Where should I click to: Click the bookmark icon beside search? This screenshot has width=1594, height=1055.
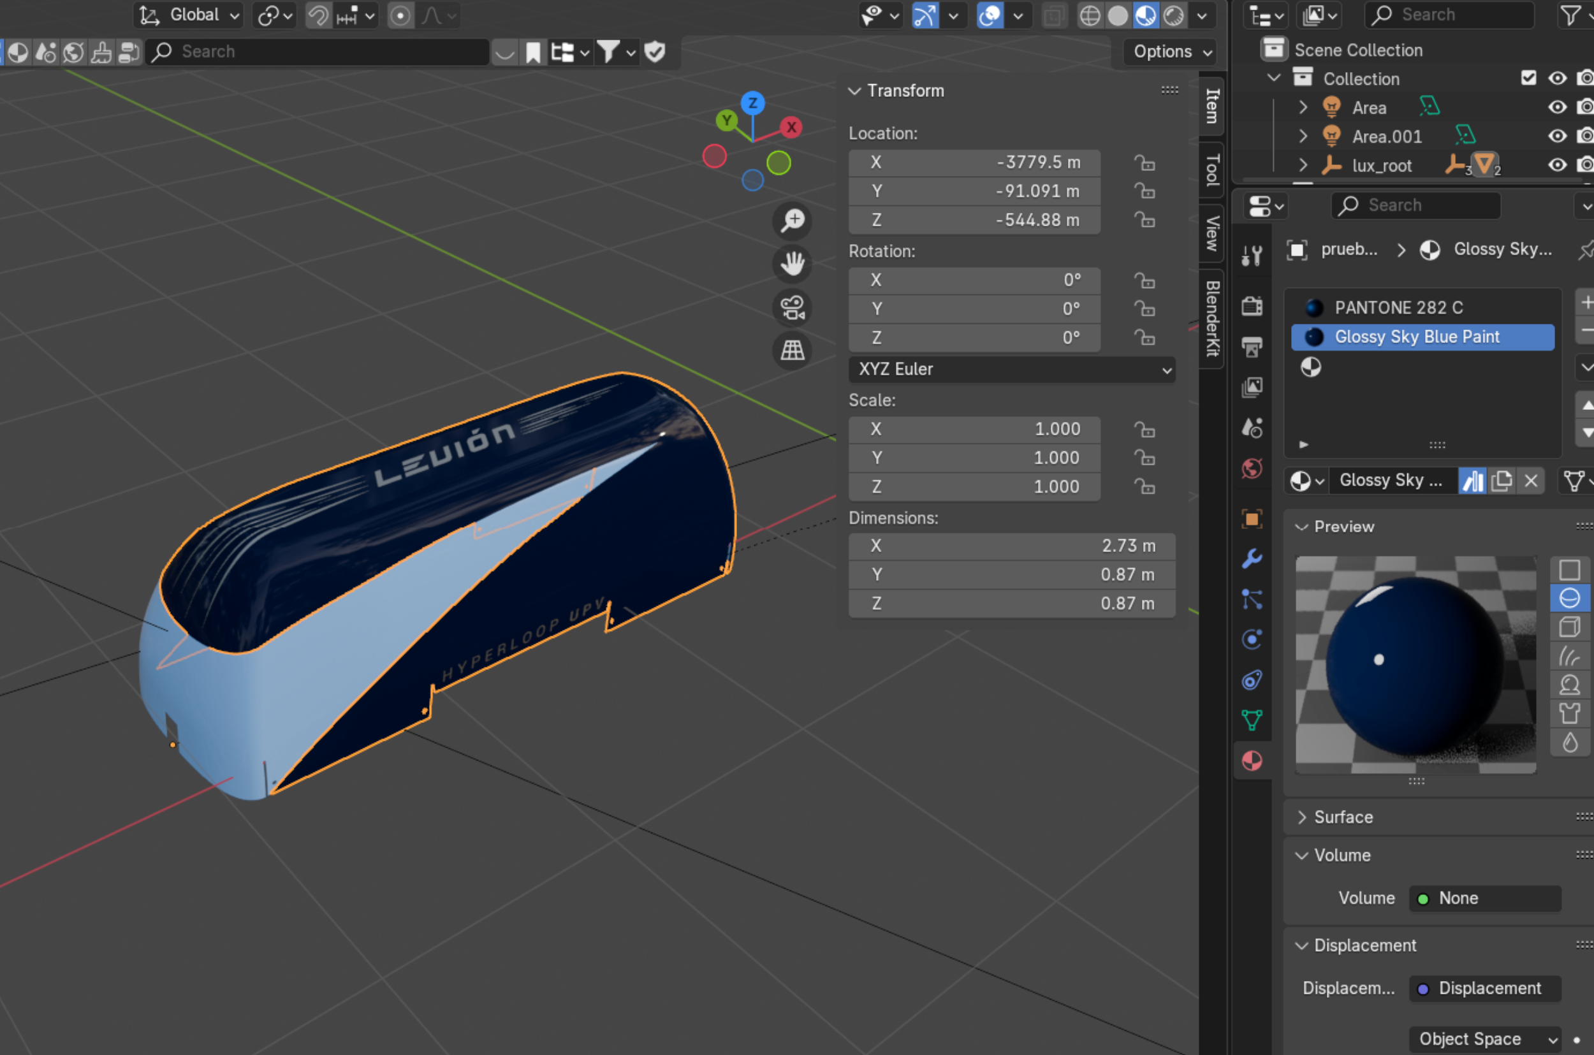[533, 52]
